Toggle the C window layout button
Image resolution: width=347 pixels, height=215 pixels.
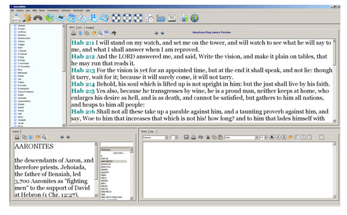127,18
